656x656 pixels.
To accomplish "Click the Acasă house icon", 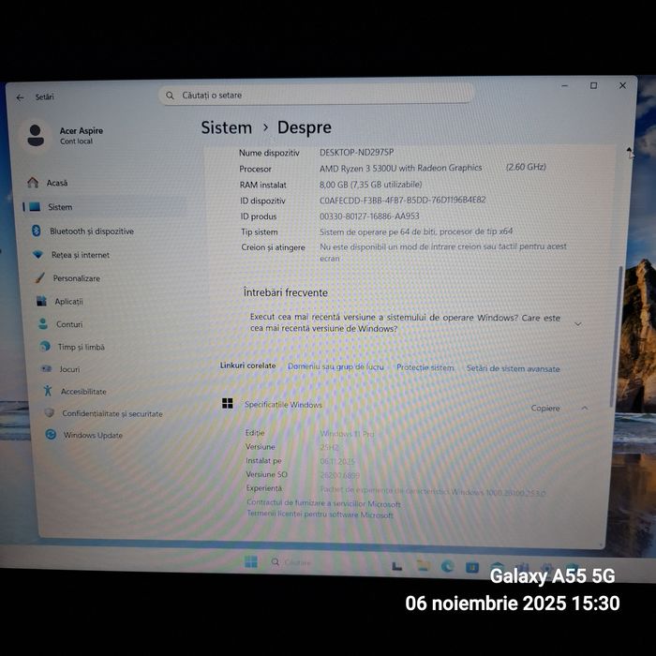I will (33, 183).
